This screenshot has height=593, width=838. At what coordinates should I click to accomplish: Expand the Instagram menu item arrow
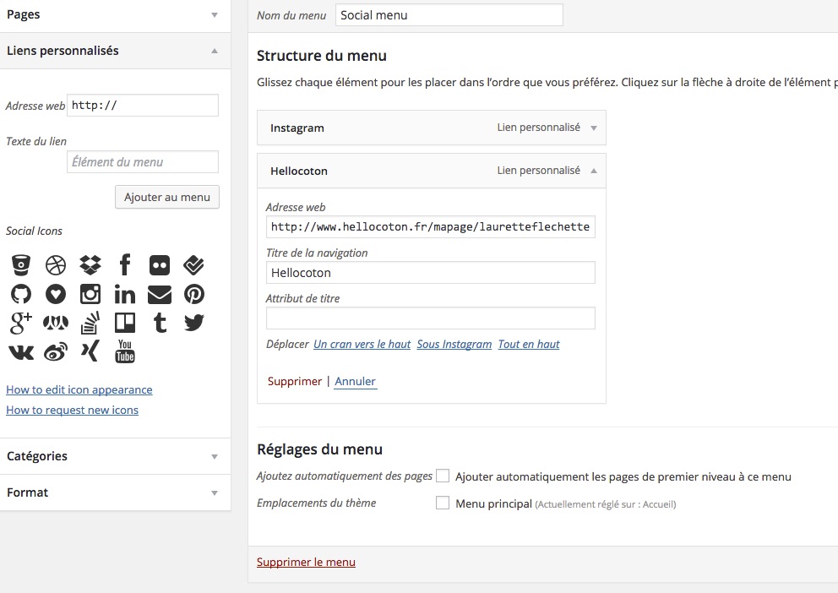pyautogui.click(x=594, y=128)
